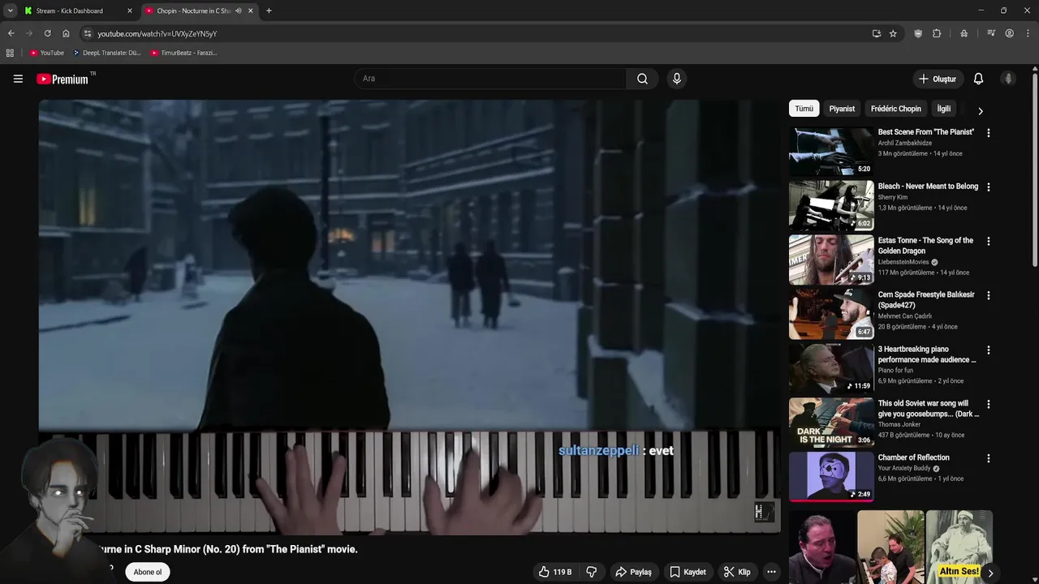Play the 3 Heartbreaking piano performance thumbnail
This screenshot has height=584, width=1039.
tap(831, 368)
